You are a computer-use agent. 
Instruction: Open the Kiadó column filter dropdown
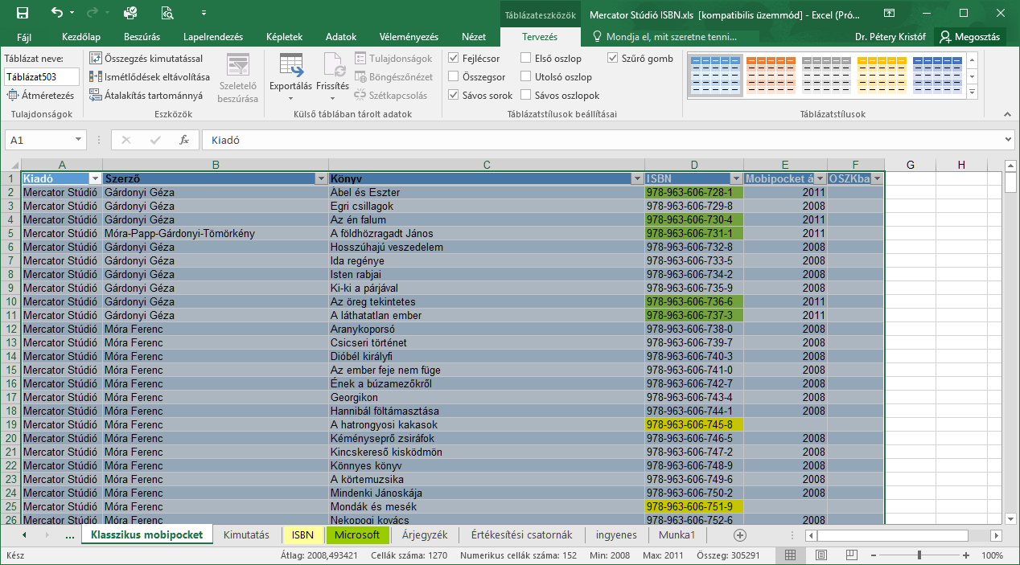95,178
